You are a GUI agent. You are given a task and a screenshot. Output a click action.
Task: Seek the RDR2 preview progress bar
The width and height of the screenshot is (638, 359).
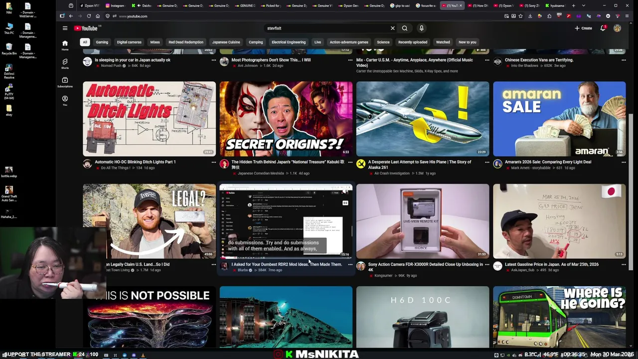point(286,258)
